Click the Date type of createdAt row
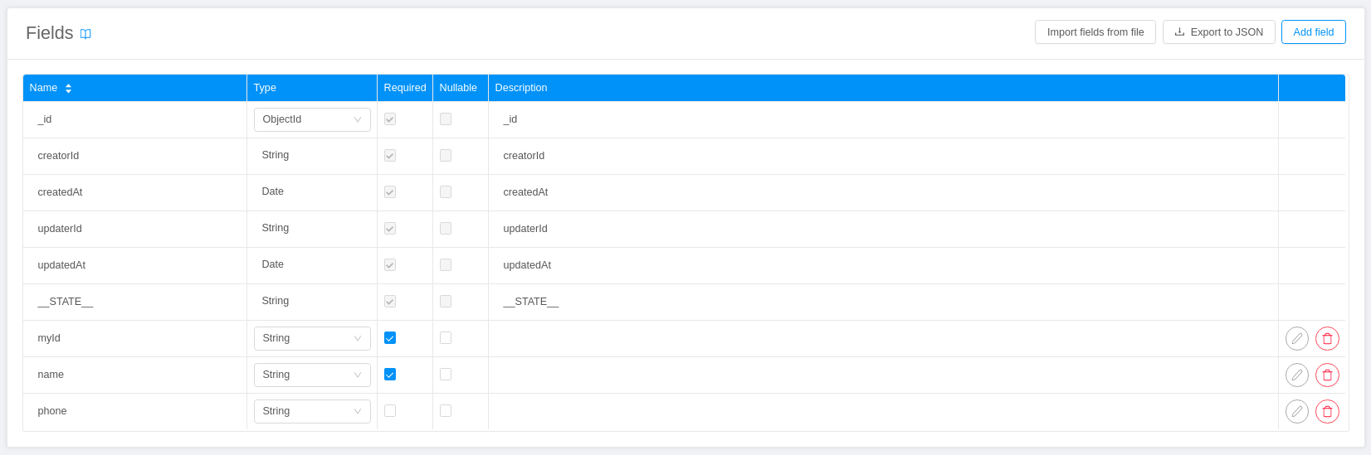 click(273, 191)
